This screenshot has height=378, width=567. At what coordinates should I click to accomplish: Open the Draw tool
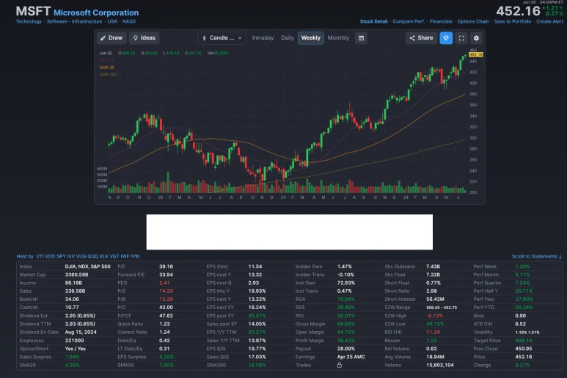[x=111, y=38]
